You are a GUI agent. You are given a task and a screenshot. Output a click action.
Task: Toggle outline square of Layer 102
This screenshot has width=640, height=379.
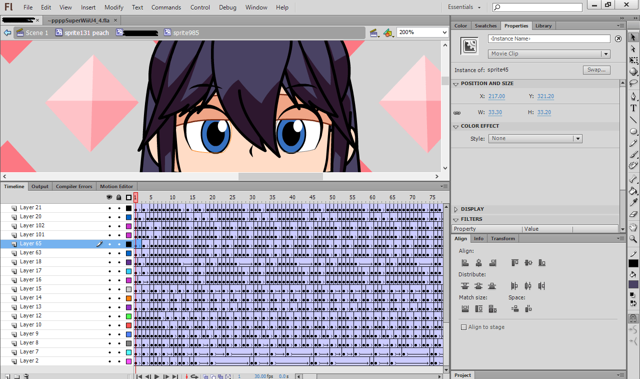coord(128,226)
